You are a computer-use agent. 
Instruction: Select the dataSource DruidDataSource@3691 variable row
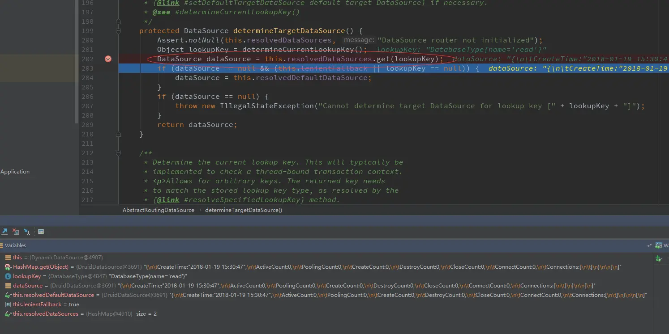[327, 286]
